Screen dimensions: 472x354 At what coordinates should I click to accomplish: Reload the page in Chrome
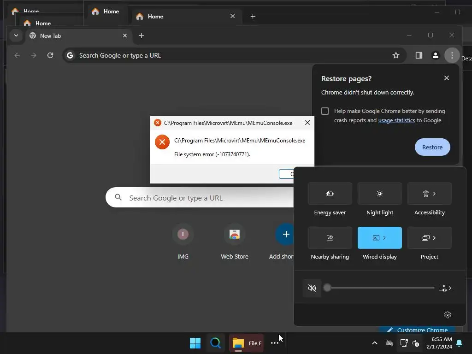[50, 55]
